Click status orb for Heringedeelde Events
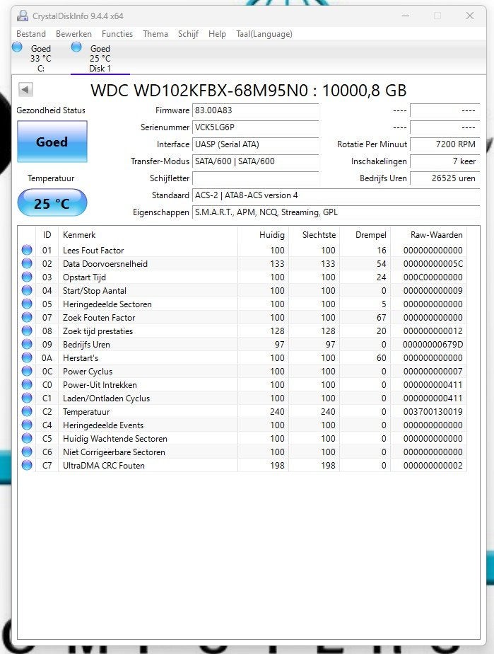The height and width of the screenshot is (654, 494). point(27,425)
